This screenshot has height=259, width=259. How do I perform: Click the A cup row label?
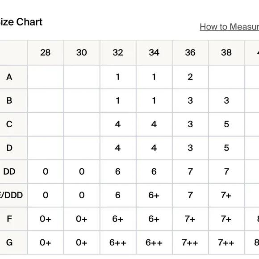(9, 77)
